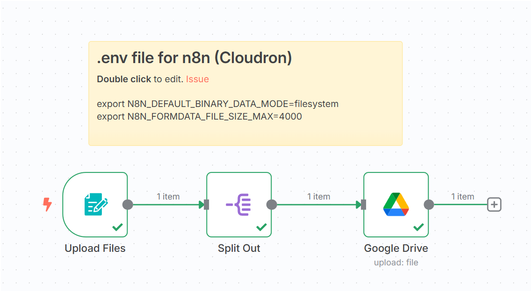Click the success checkmark on Split Out node
Viewport: 532px width, 292px height.
(261, 227)
